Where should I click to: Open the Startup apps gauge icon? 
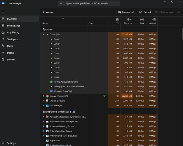coord(3,39)
